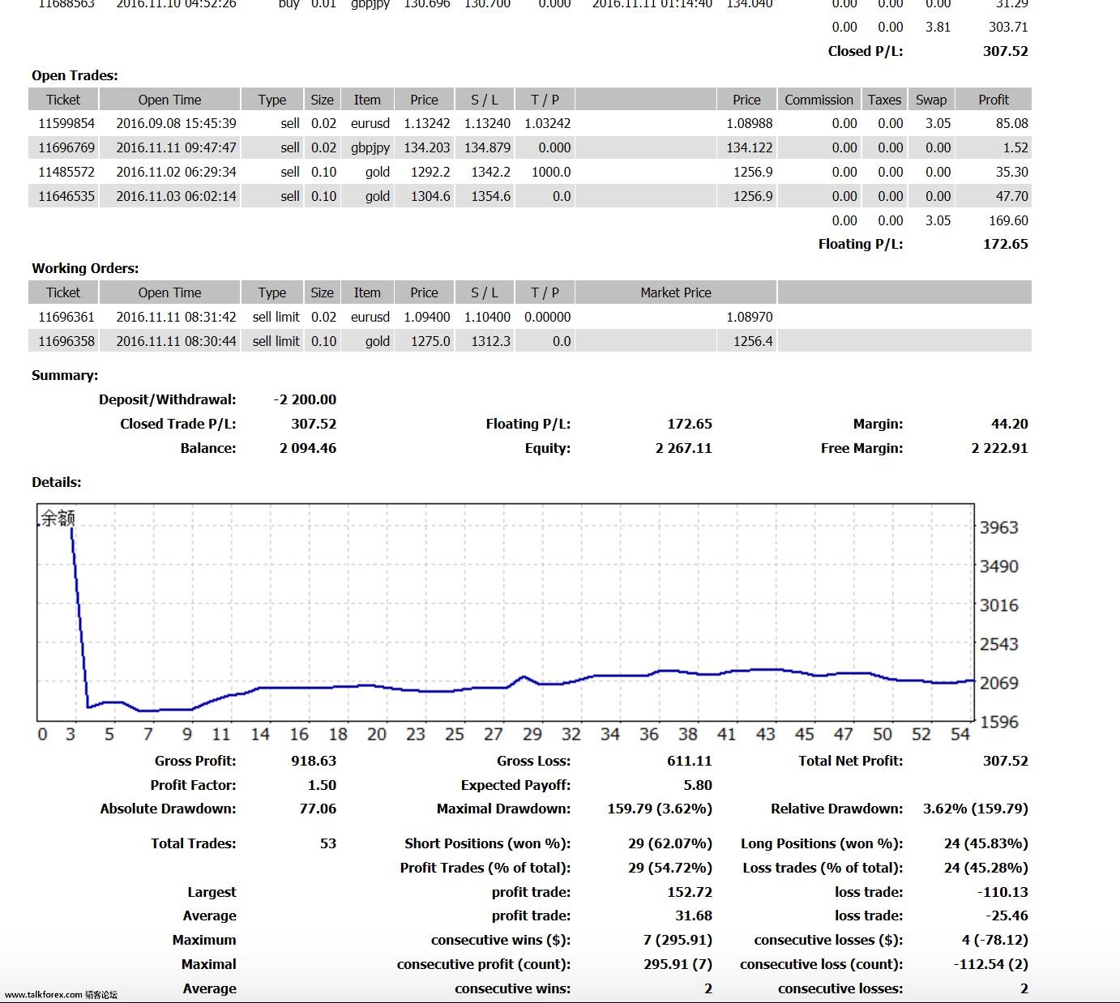
Task: Click the Profit Factor value 1.50
Action: (322, 785)
